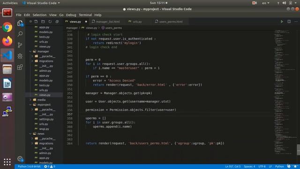Open the Files manager dock icon
This screenshot has height=169, width=300.
click(7, 69)
